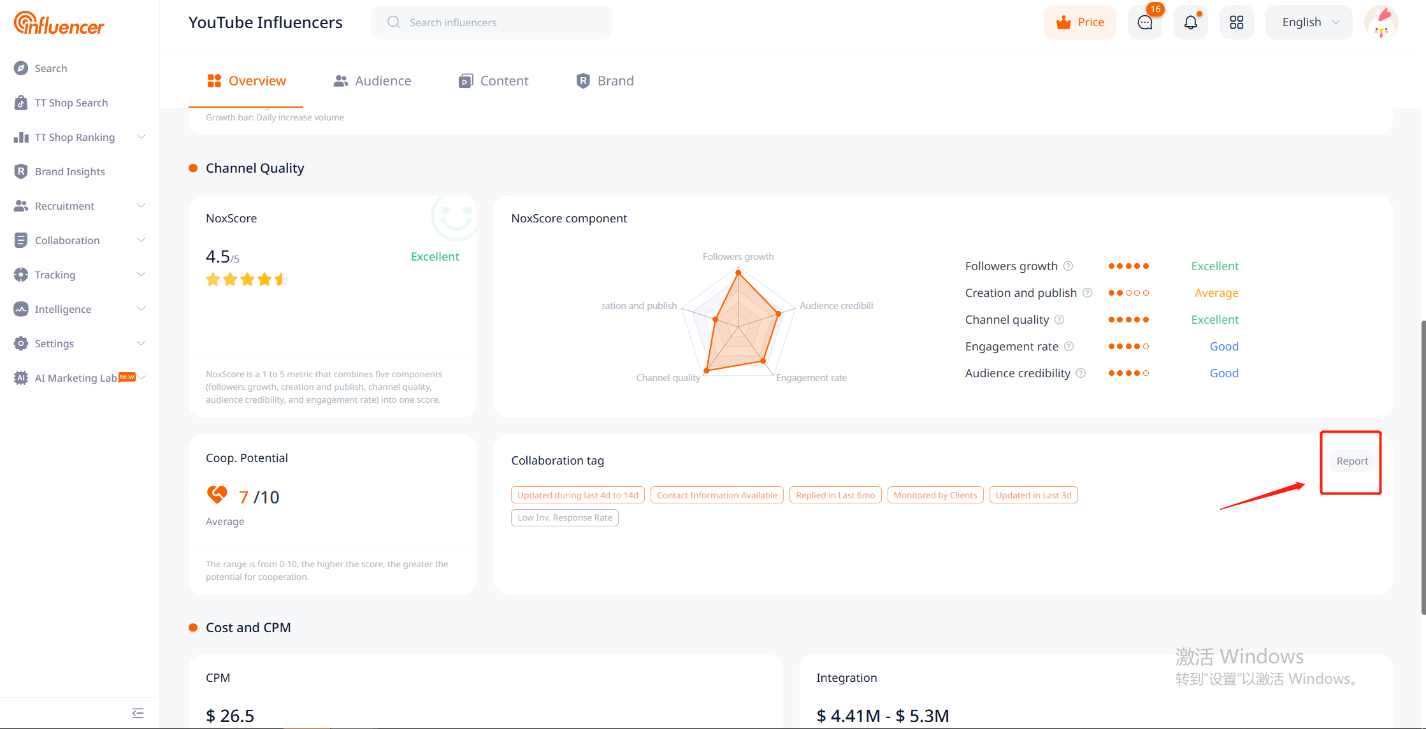Click the Search influencers field
Screen dimensions: 1426x729
pos(492,22)
